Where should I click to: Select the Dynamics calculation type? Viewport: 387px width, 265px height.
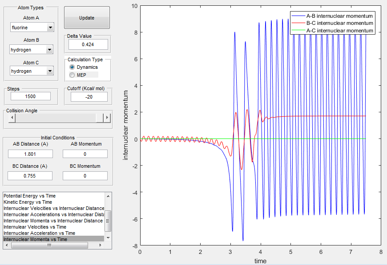click(84, 67)
